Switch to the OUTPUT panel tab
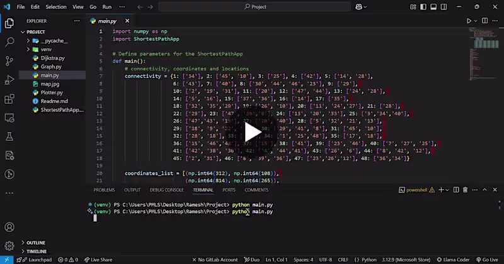 pos(132,190)
